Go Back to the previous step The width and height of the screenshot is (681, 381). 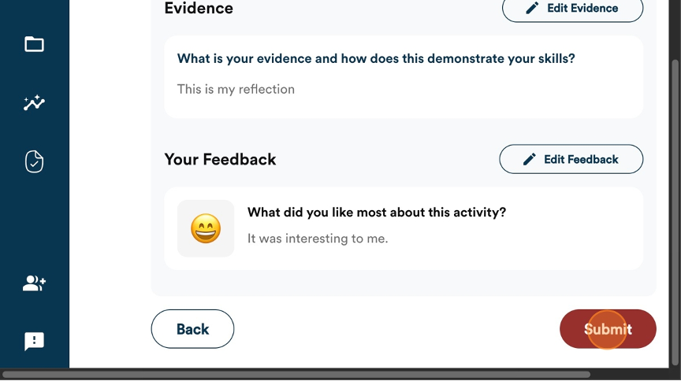pos(192,329)
